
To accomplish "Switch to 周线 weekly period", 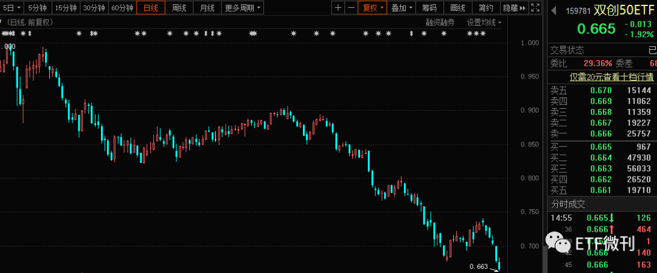I will (x=179, y=8).
